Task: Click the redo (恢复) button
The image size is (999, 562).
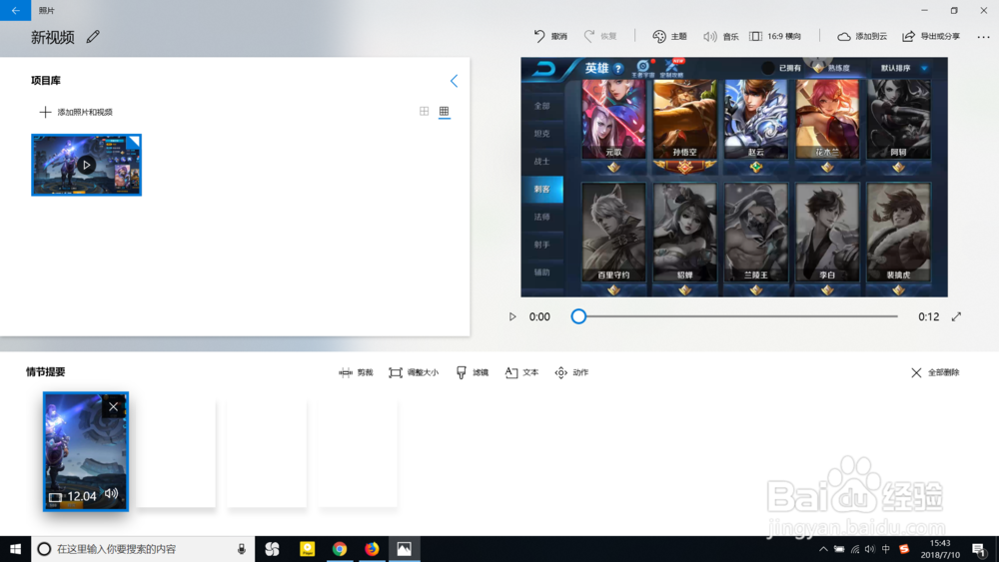Action: (x=600, y=36)
